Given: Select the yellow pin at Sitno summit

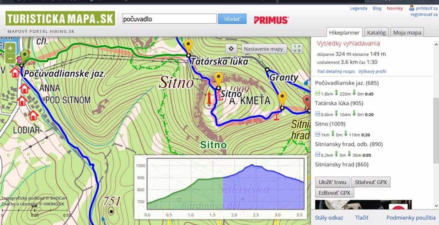Looking at the screenshot, I should pos(218,79).
